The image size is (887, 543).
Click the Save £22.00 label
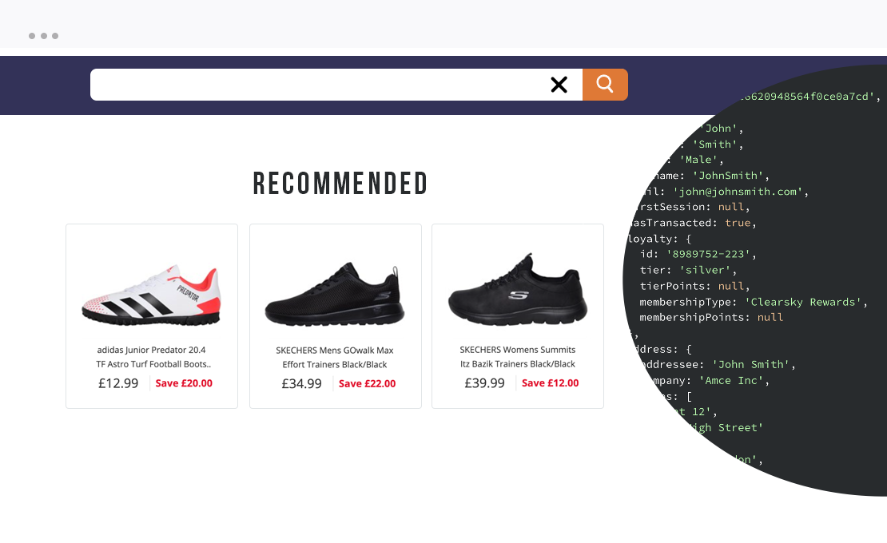(x=367, y=383)
